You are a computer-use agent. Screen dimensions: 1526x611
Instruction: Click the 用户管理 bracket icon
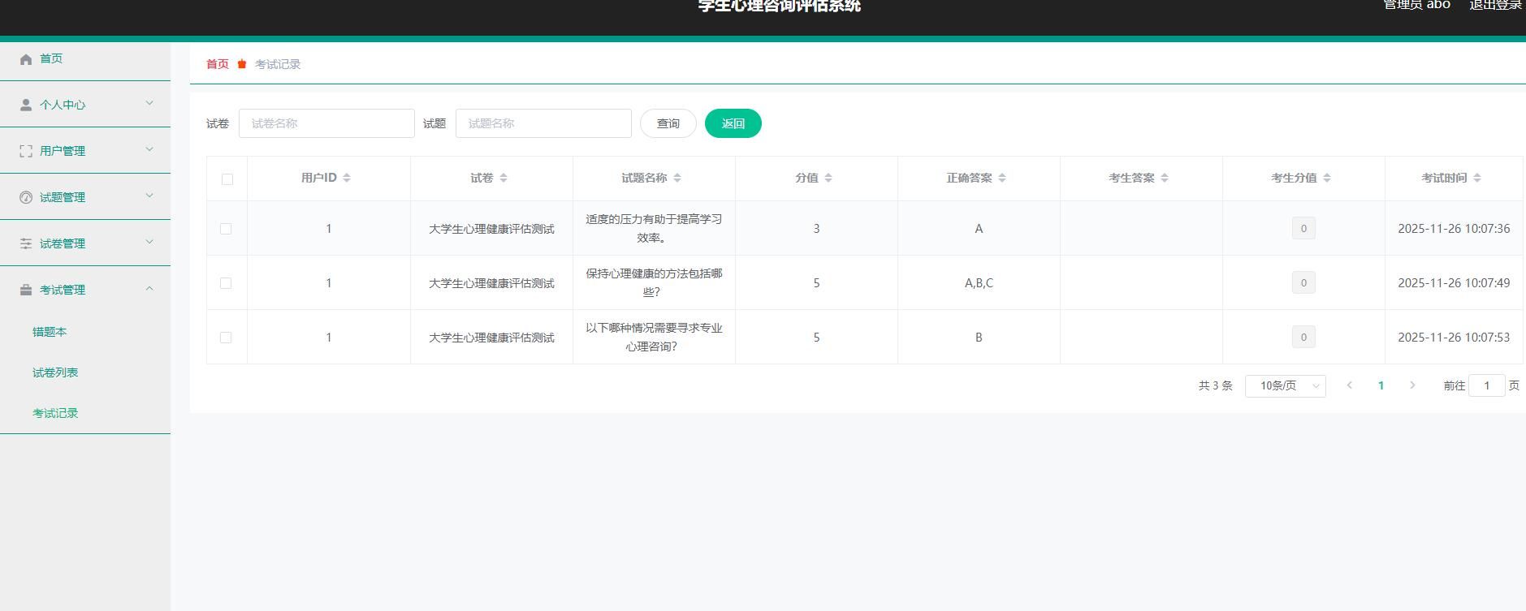point(26,151)
